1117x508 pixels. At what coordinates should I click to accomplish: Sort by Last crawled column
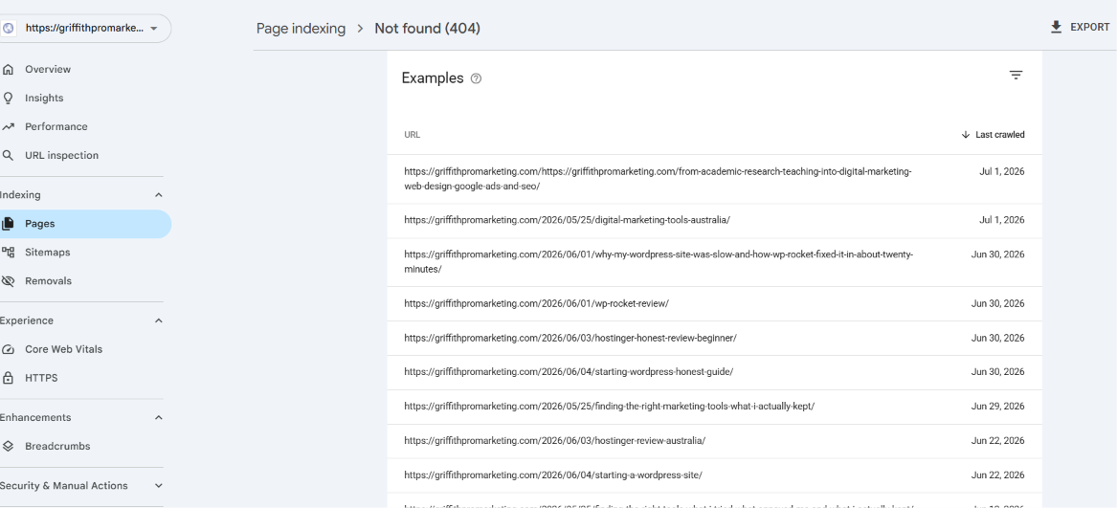coord(993,135)
